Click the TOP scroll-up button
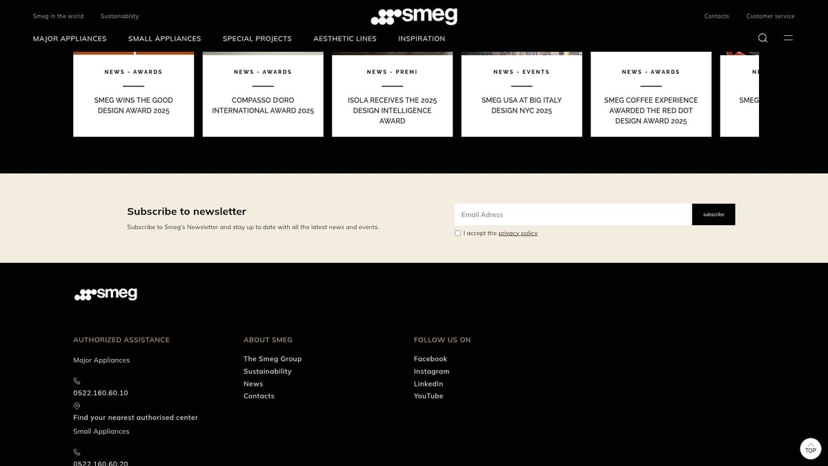828x466 pixels. point(810,448)
